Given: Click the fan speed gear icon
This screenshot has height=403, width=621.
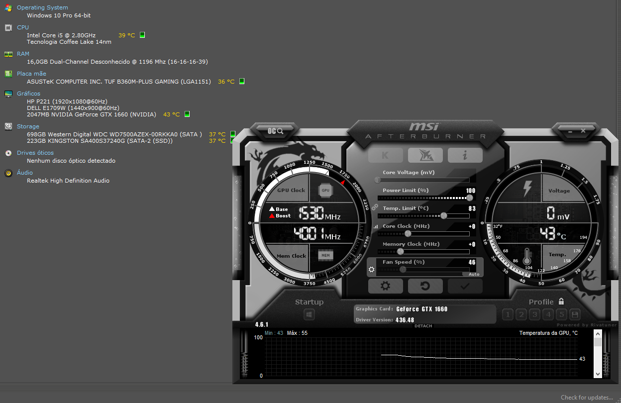Looking at the screenshot, I should (371, 270).
